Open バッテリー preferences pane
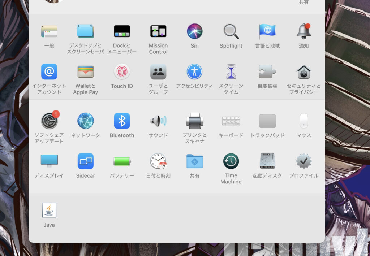The image size is (370, 256). 122,161
